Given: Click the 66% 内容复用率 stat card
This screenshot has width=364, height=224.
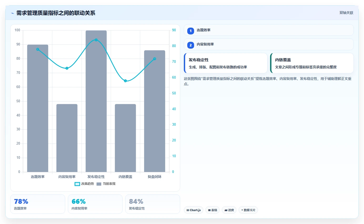Looking at the screenshot, I should pyautogui.click(x=95, y=204).
